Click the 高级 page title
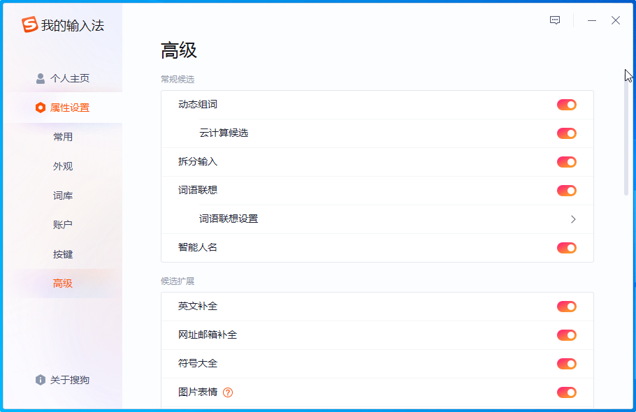The height and width of the screenshot is (412, 636). click(x=178, y=51)
